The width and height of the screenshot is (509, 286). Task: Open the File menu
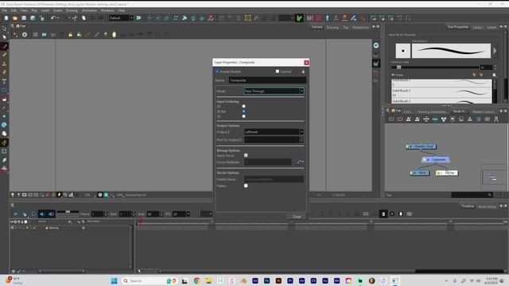pyautogui.click(x=5, y=10)
